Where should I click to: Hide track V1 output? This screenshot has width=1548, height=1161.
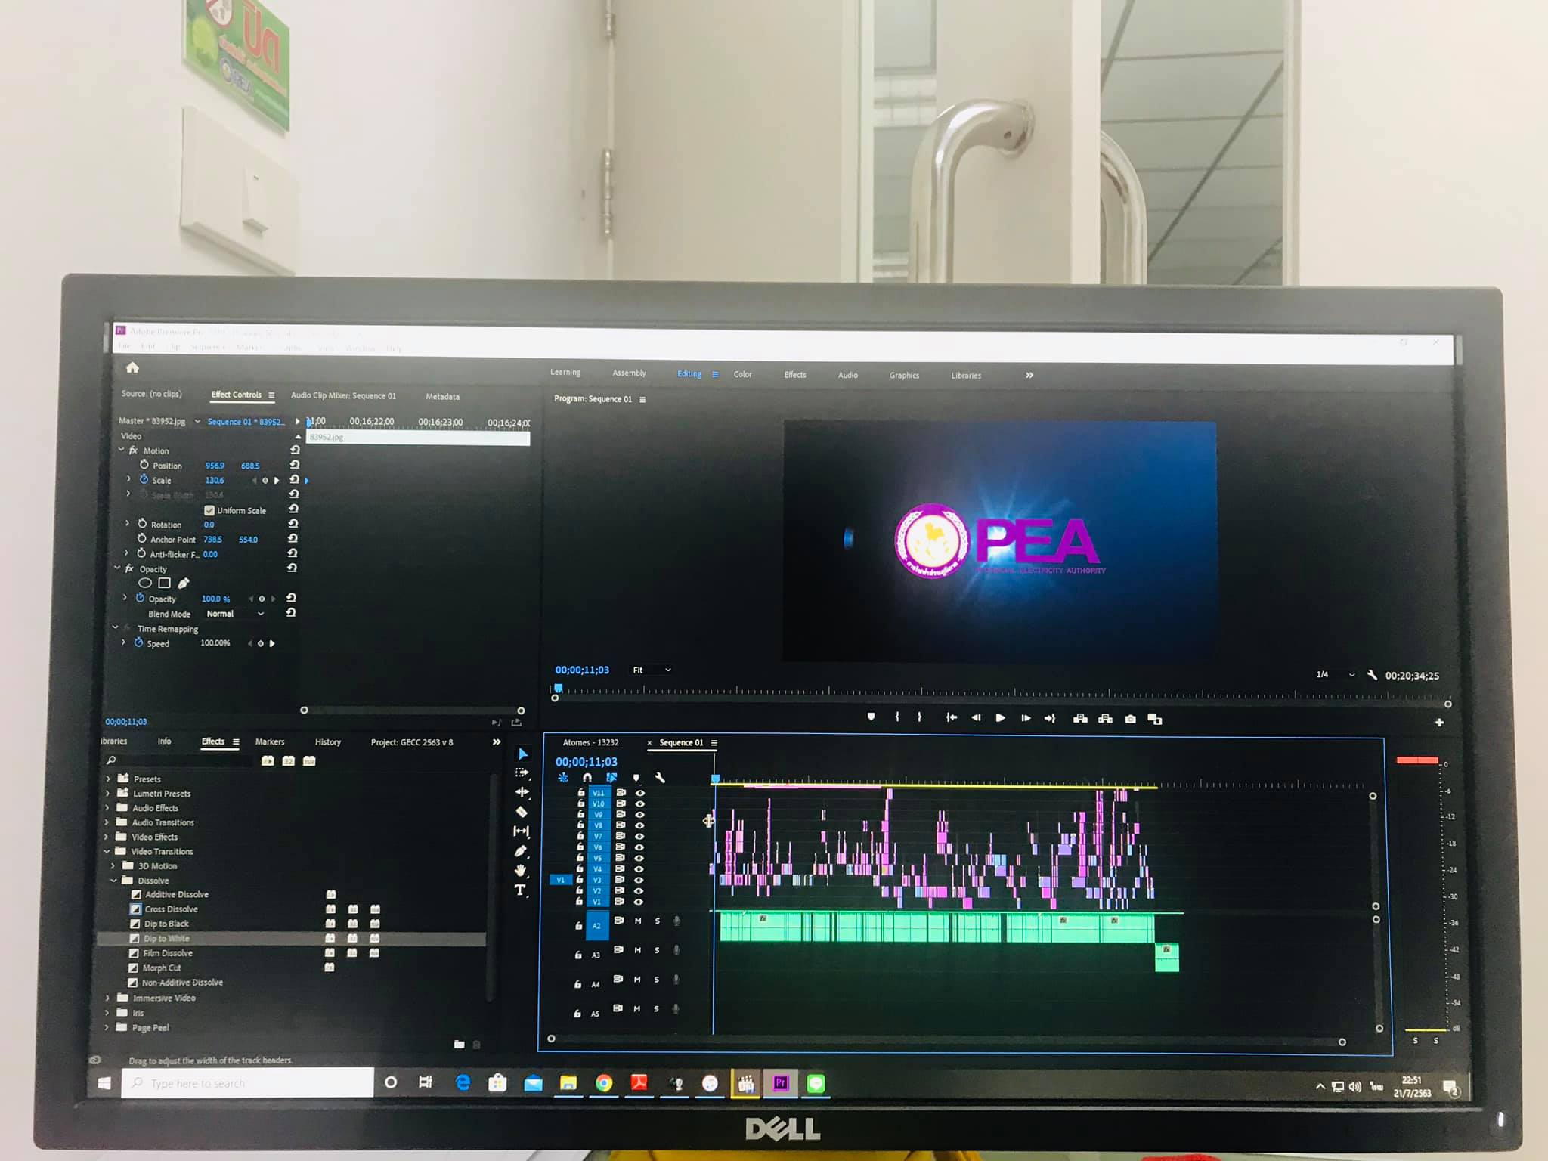(x=639, y=902)
